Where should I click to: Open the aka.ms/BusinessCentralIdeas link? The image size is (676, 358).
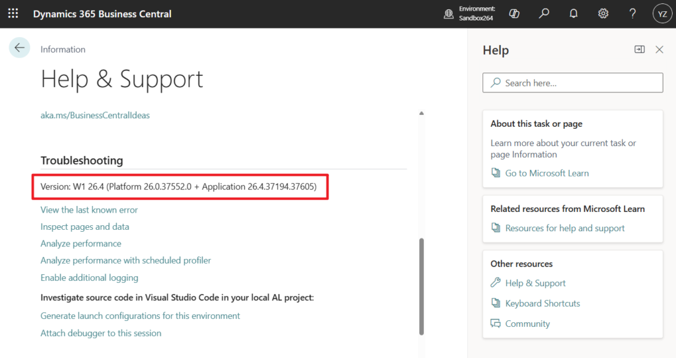pos(95,115)
